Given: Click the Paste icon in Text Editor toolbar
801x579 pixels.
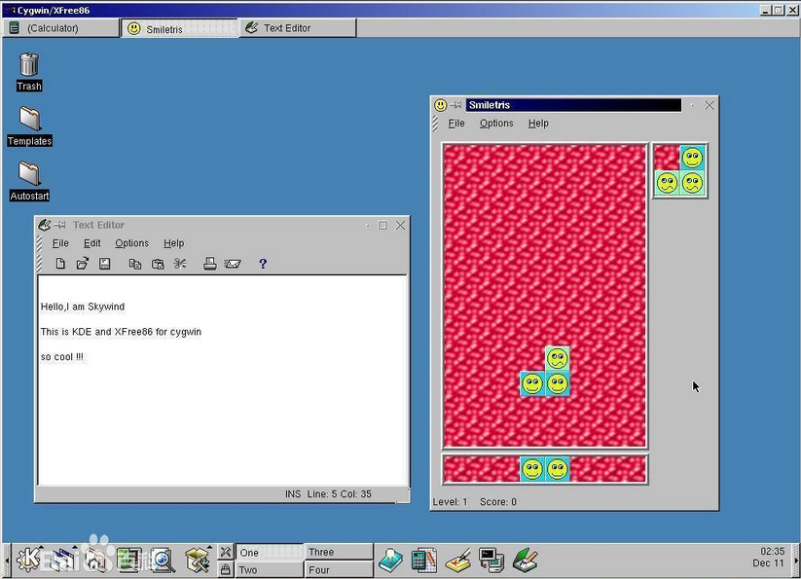Looking at the screenshot, I should tap(158, 264).
